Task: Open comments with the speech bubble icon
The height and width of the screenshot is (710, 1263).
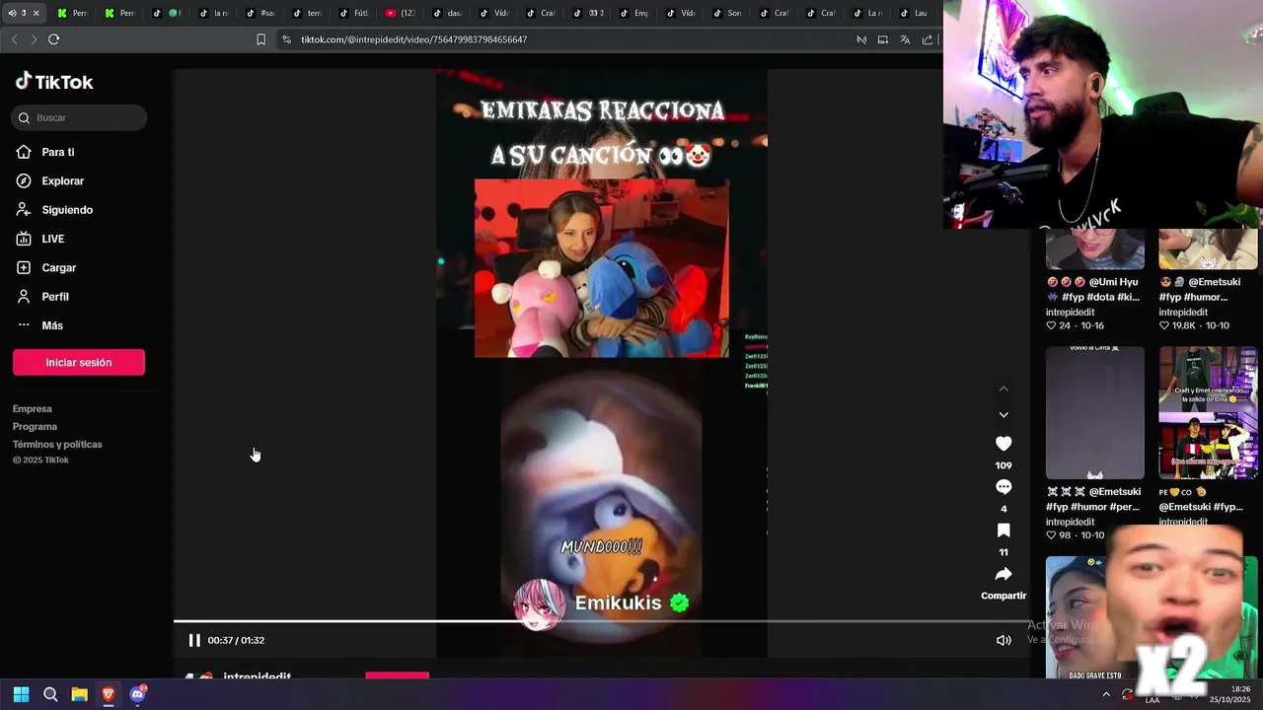Action: click(1003, 487)
